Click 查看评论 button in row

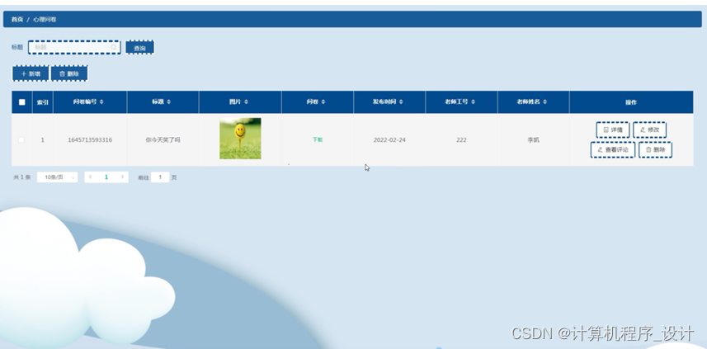click(613, 149)
